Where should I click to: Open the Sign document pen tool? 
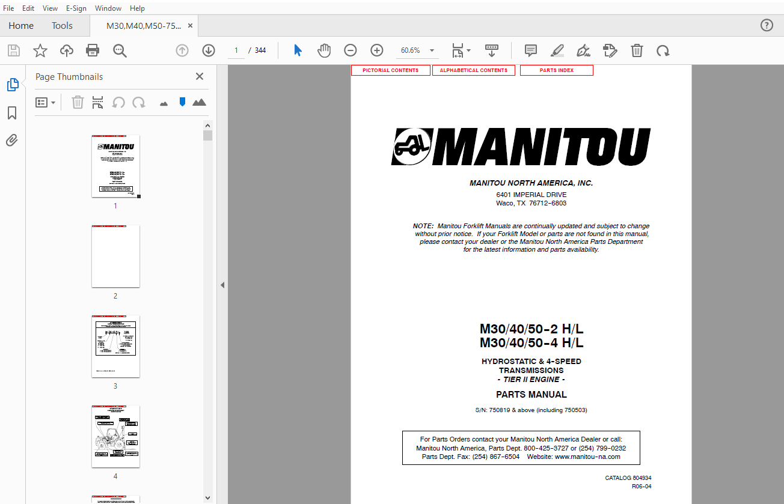pos(583,50)
